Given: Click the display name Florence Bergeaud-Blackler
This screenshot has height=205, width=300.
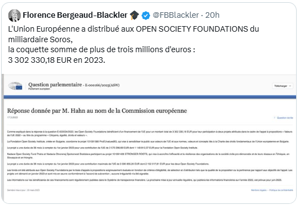Looking at the screenshot, I should coord(75,15).
